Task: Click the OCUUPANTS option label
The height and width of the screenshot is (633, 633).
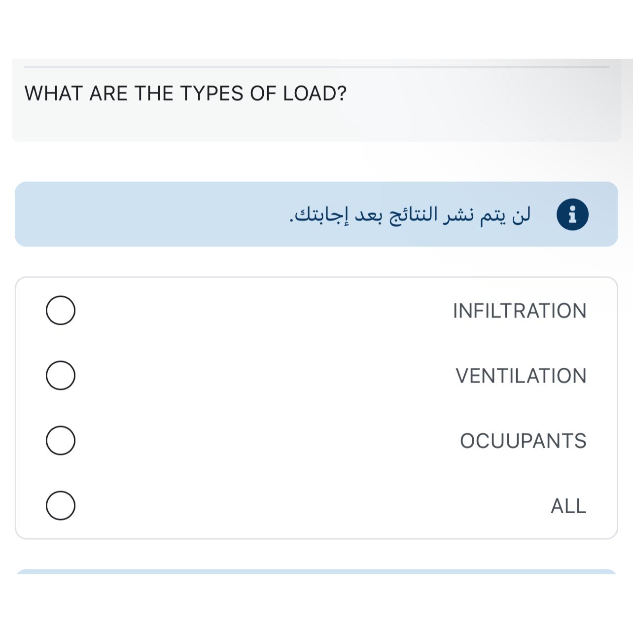Action: click(x=523, y=441)
